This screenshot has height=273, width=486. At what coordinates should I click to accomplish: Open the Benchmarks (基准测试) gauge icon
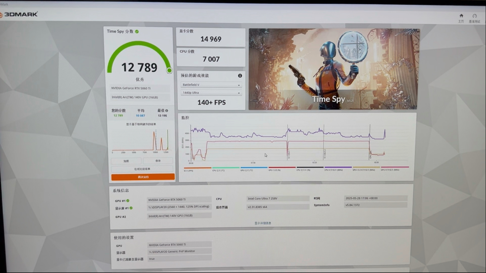(x=474, y=16)
